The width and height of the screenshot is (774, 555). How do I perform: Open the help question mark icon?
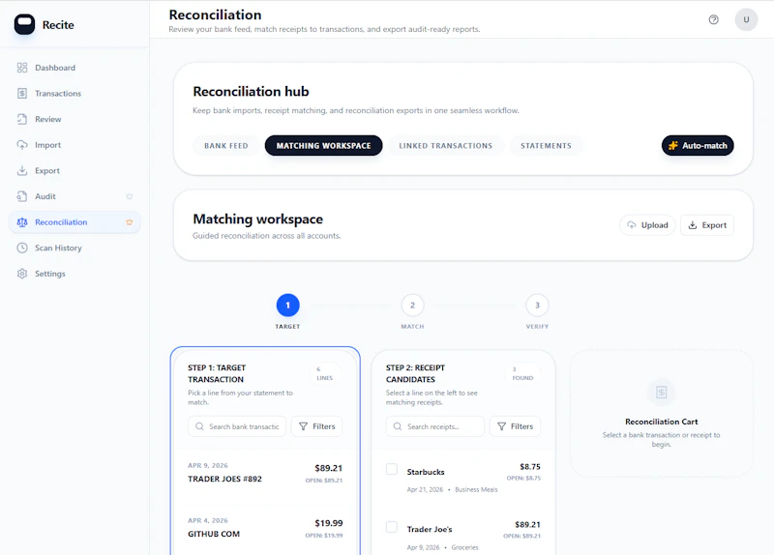coord(713,19)
